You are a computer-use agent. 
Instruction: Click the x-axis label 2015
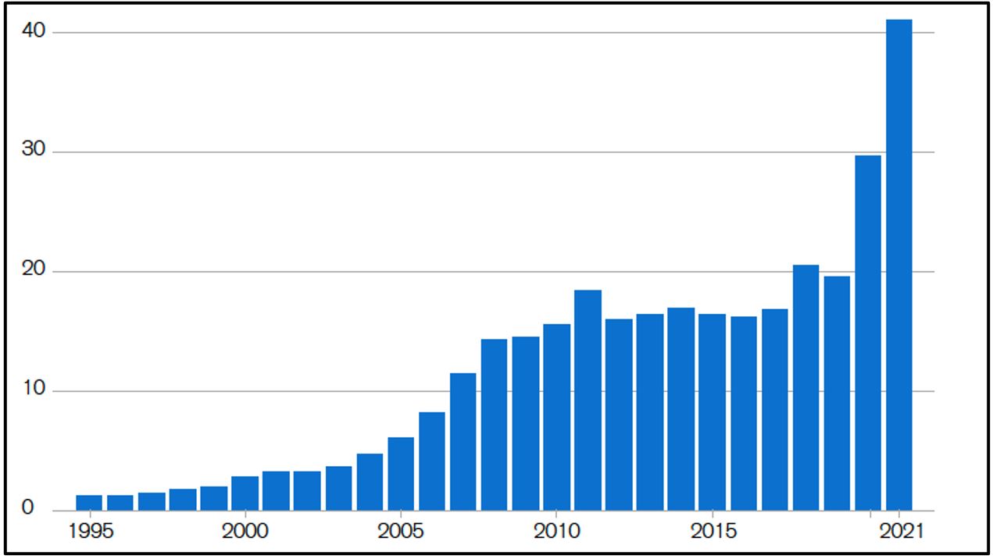[x=712, y=532]
